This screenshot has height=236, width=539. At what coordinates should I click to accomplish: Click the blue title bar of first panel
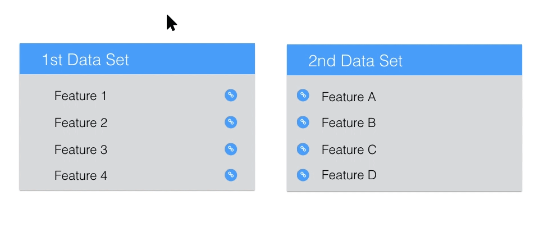[137, 59]
